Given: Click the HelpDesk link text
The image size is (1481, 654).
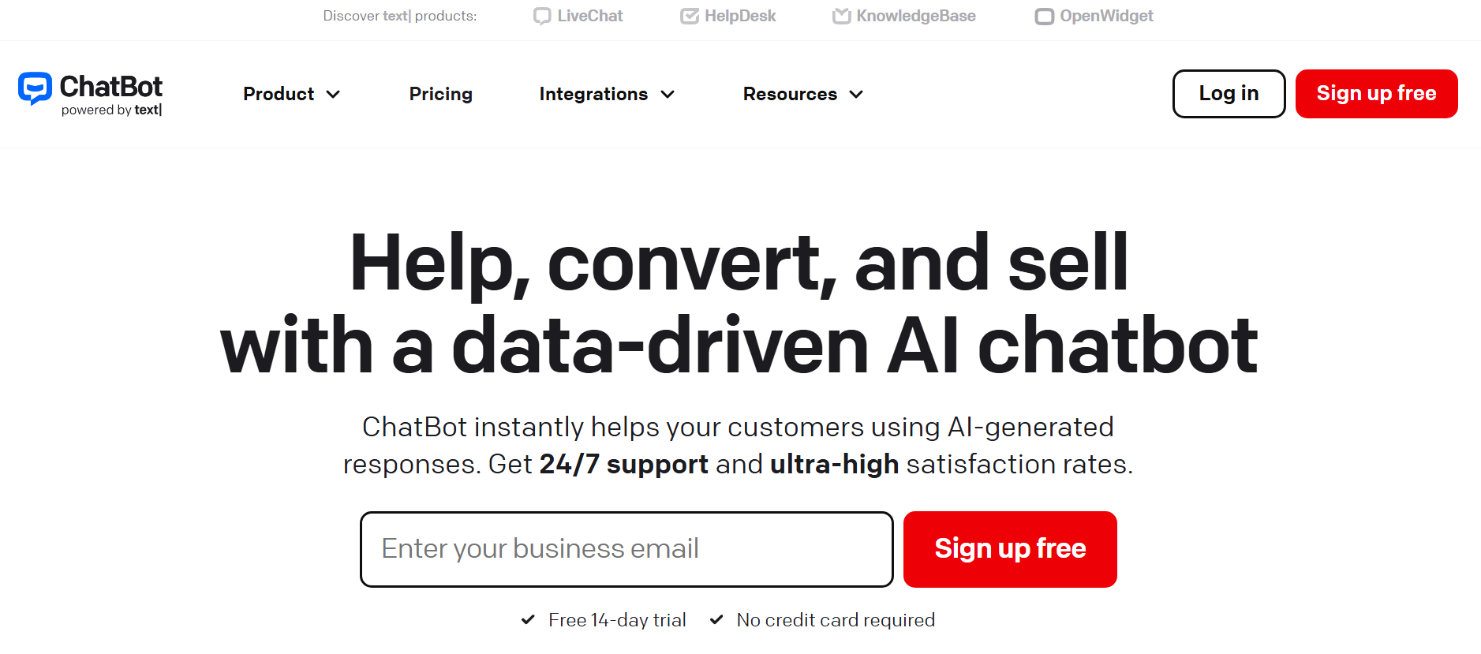Looking at the screenshot, I should pyautogui.click(x=739, y=16).
